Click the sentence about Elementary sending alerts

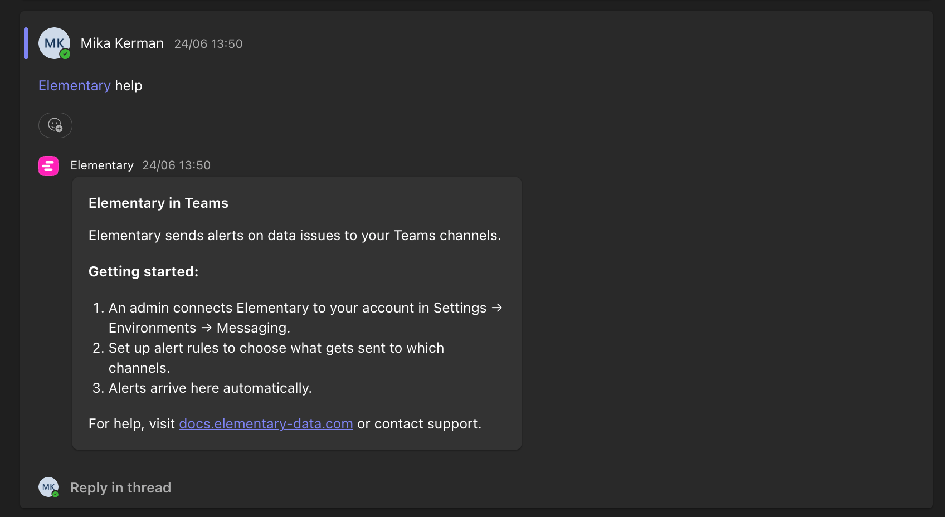tap(295, 236)
